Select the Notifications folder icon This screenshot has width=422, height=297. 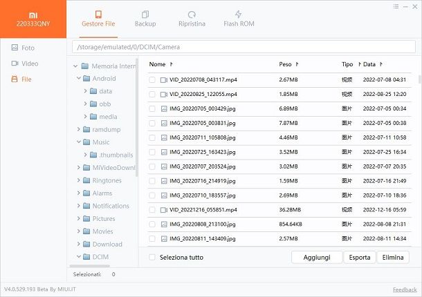86,206
